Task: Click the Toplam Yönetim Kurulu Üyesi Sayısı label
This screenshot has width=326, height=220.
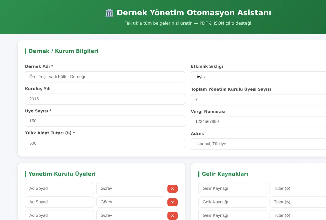Action: [x=231, y=89]
